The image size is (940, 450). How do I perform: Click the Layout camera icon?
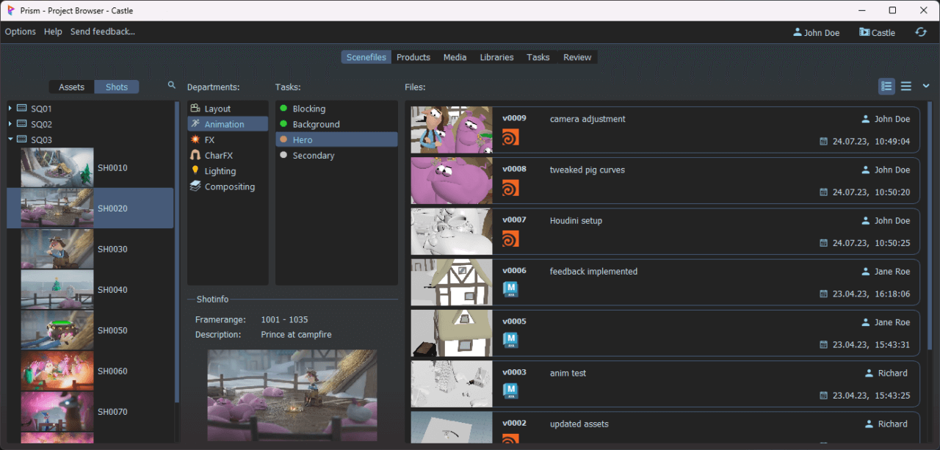pos(195,108)
